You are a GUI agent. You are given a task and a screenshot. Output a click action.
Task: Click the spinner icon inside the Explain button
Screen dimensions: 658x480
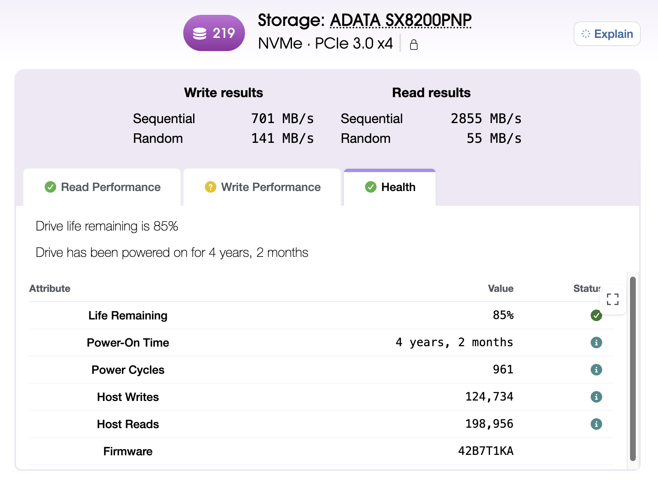585,34
